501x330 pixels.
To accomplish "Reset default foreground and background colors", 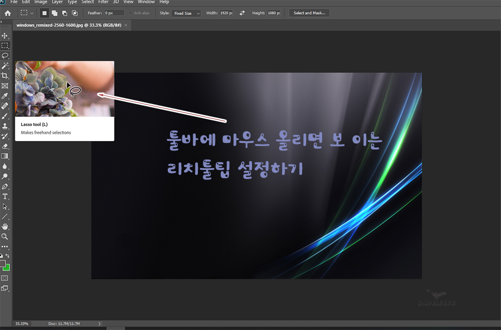I will click(2, 255).
